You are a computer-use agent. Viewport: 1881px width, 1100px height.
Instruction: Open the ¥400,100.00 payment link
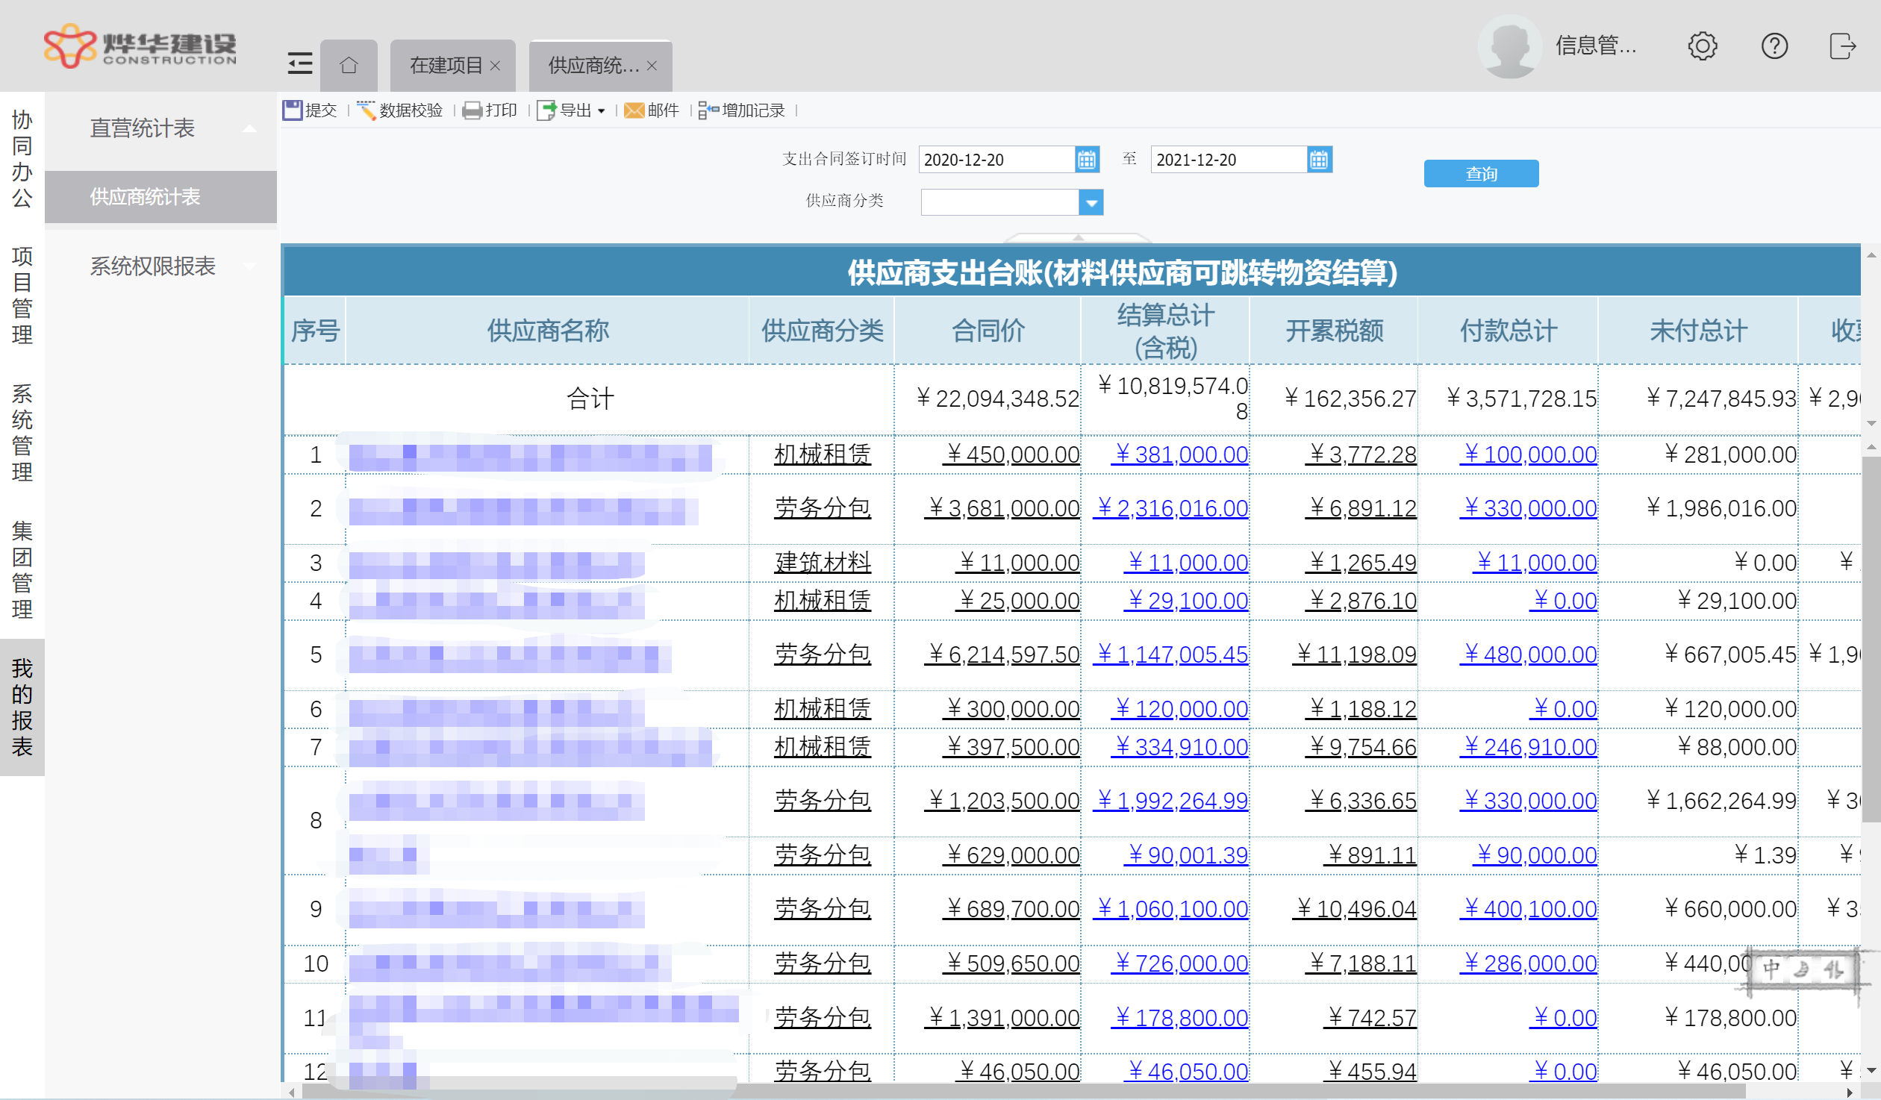coord(1529,908)
